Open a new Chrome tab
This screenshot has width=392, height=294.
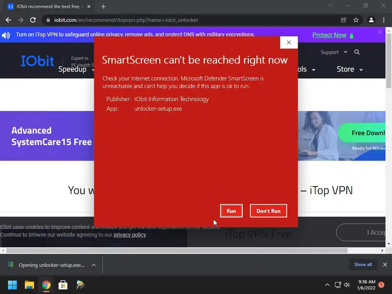(103, 7)
